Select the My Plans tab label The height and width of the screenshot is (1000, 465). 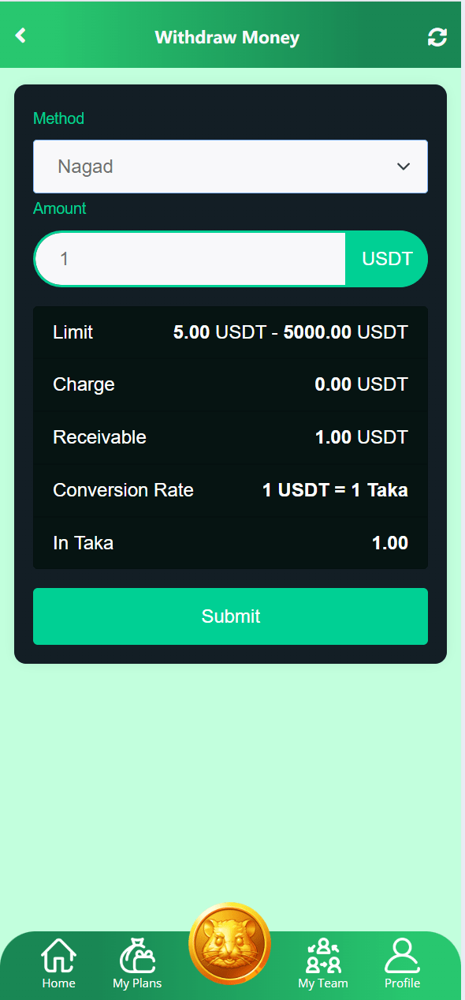click(x=137, y=983)
